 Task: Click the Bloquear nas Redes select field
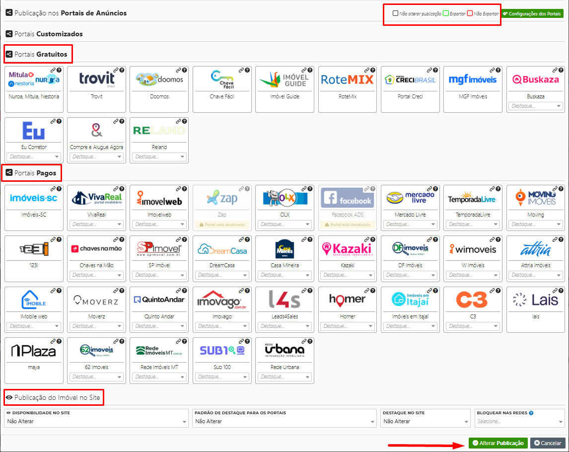point(519,421)
